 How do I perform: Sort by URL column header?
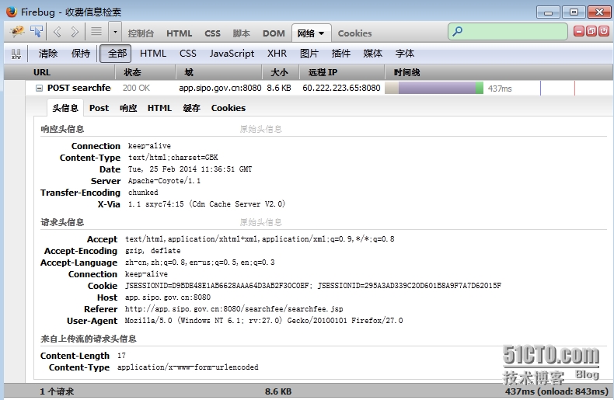(x=60, y=72)
